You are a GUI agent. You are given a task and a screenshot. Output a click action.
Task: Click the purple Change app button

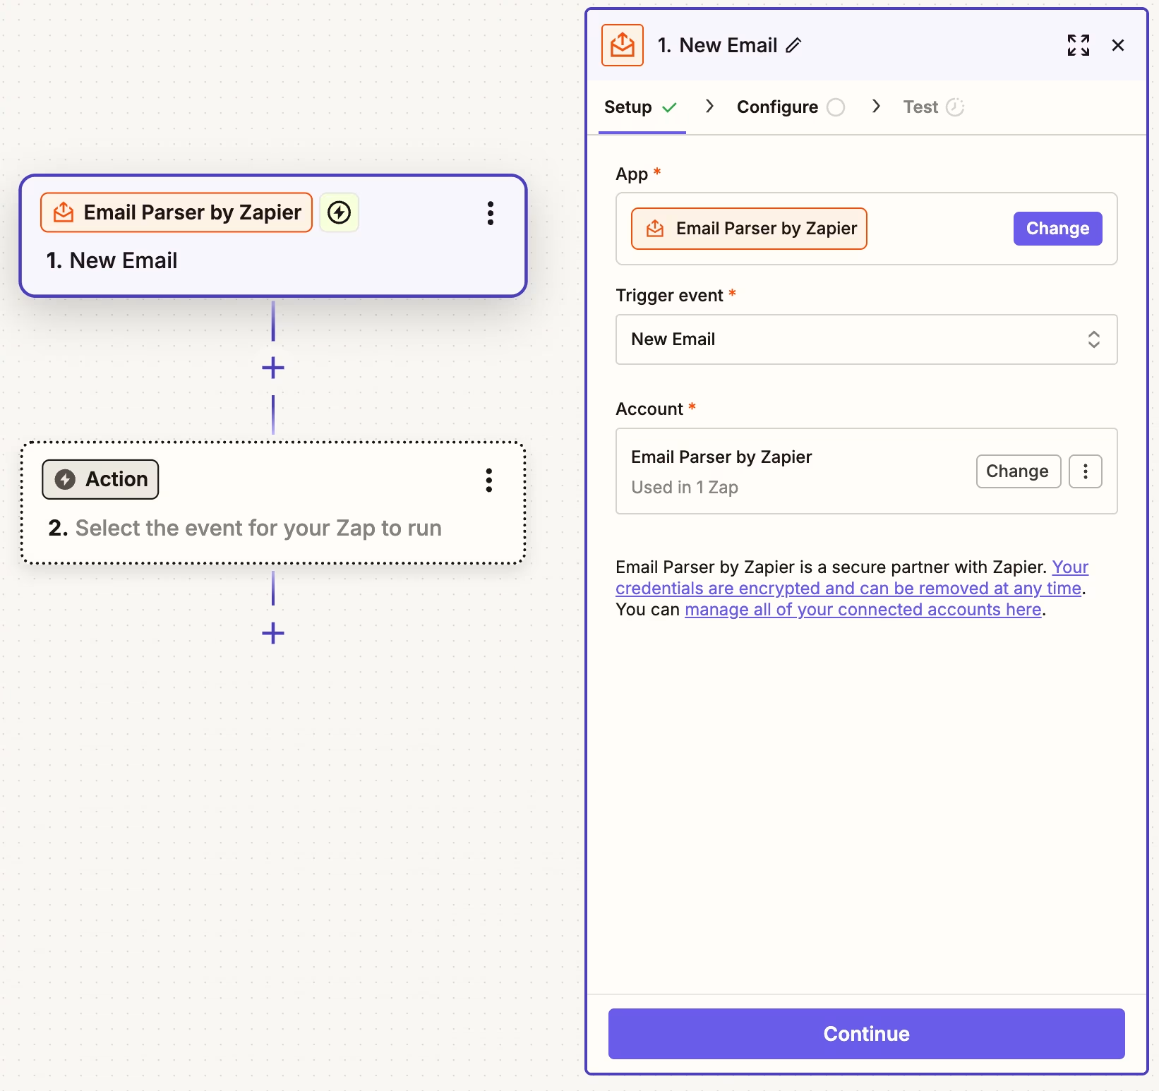tap(1057, 229)
